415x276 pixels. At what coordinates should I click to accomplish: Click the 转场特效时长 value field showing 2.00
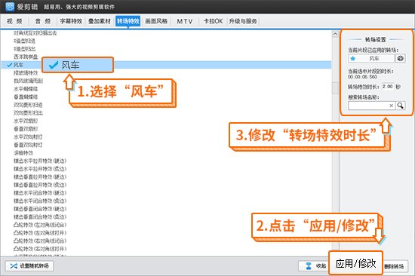[x=388, y=87]
